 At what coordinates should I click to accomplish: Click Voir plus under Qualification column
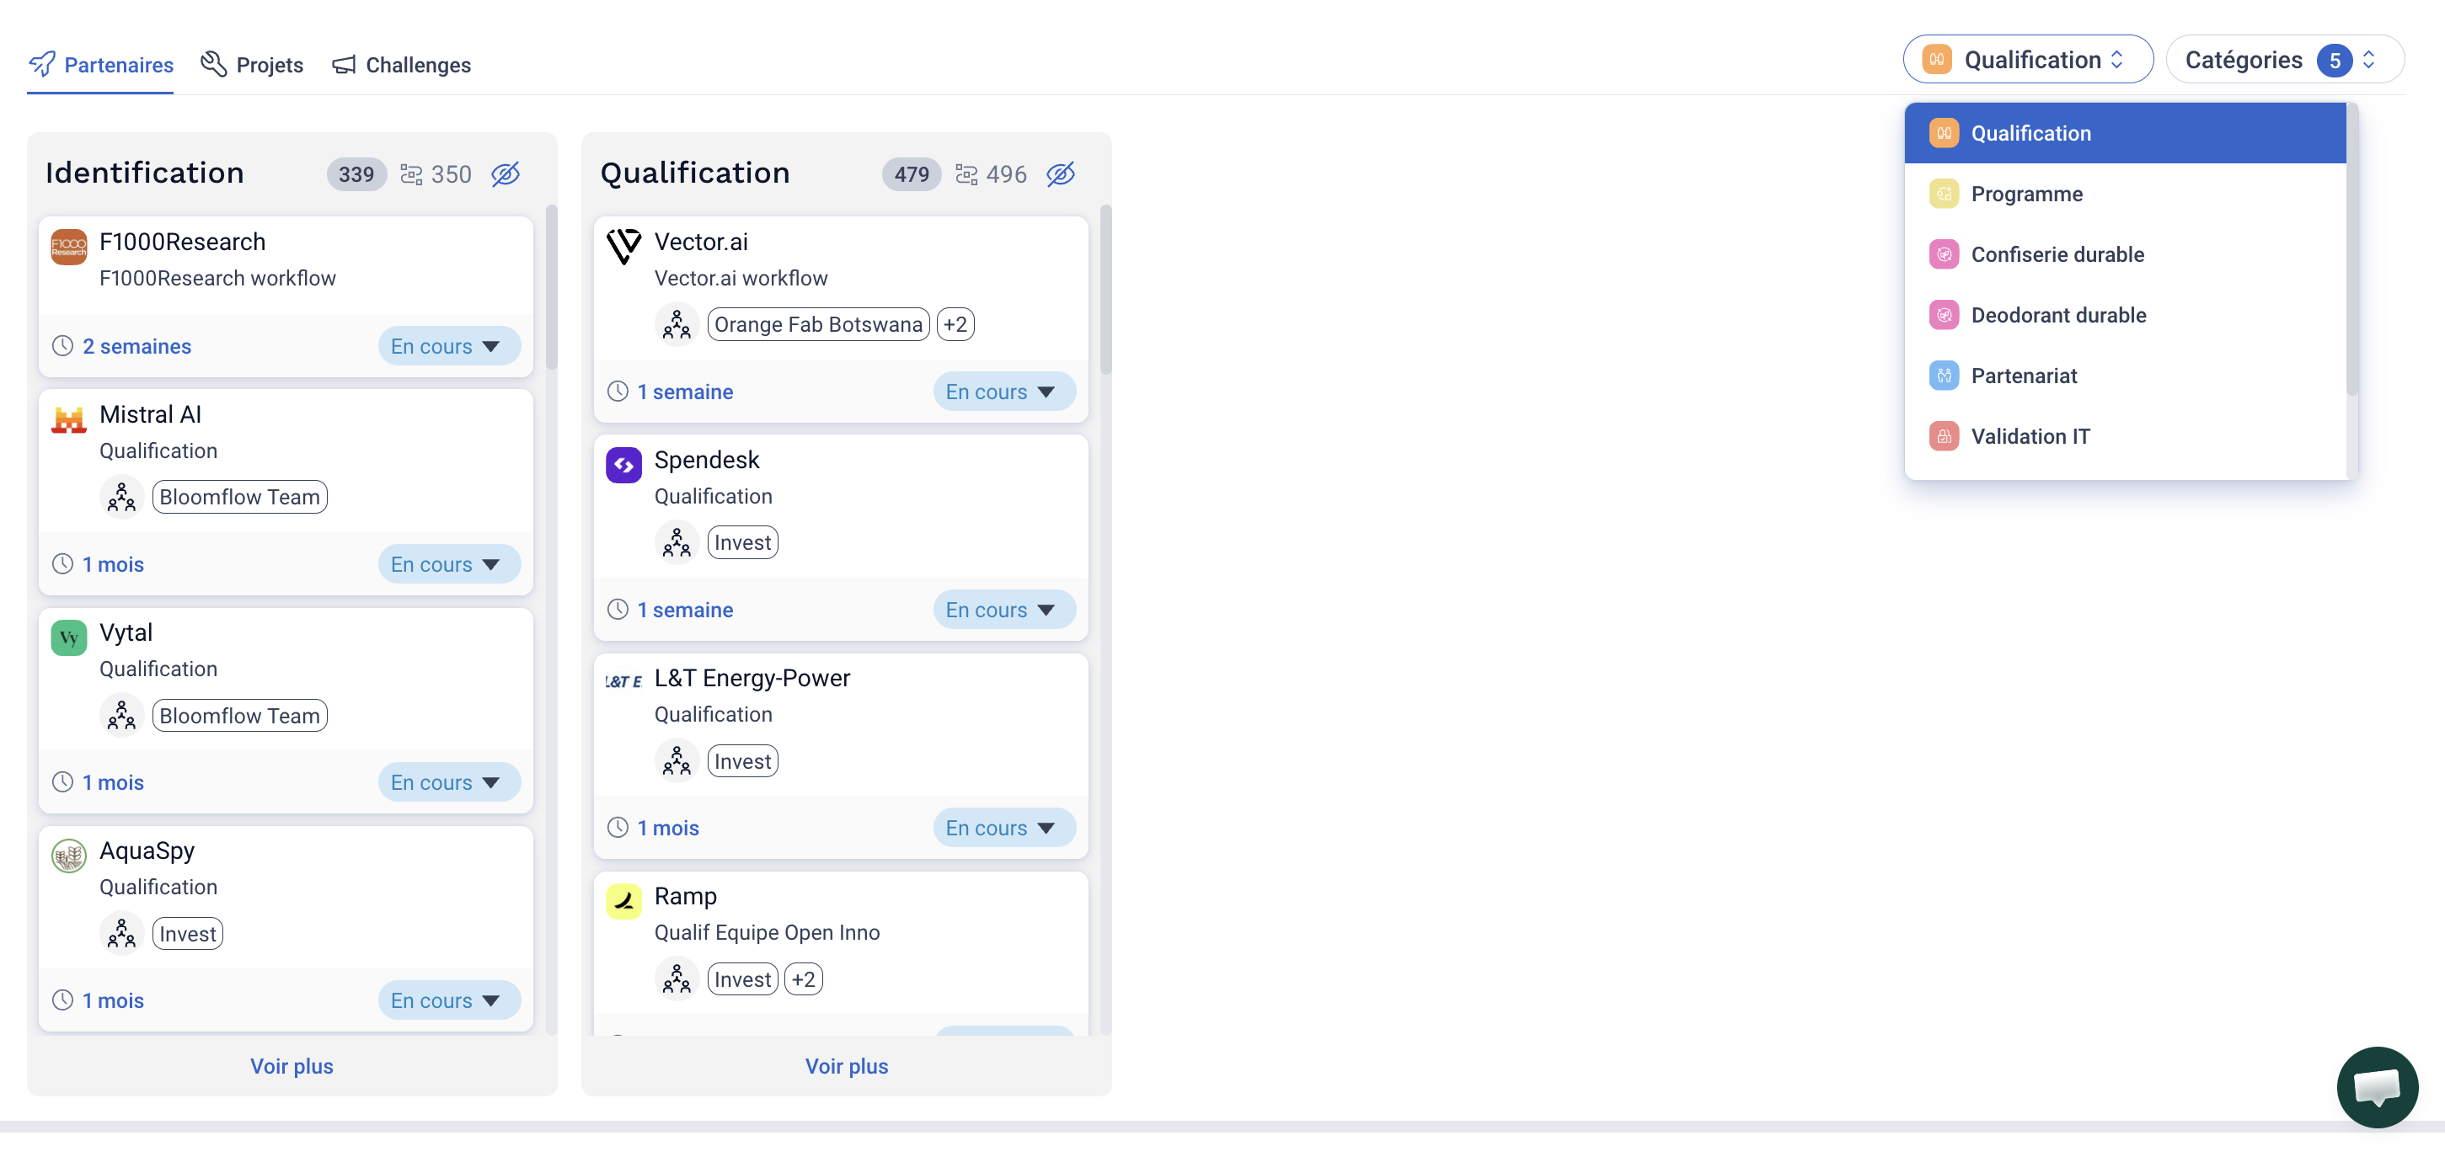847,1066
